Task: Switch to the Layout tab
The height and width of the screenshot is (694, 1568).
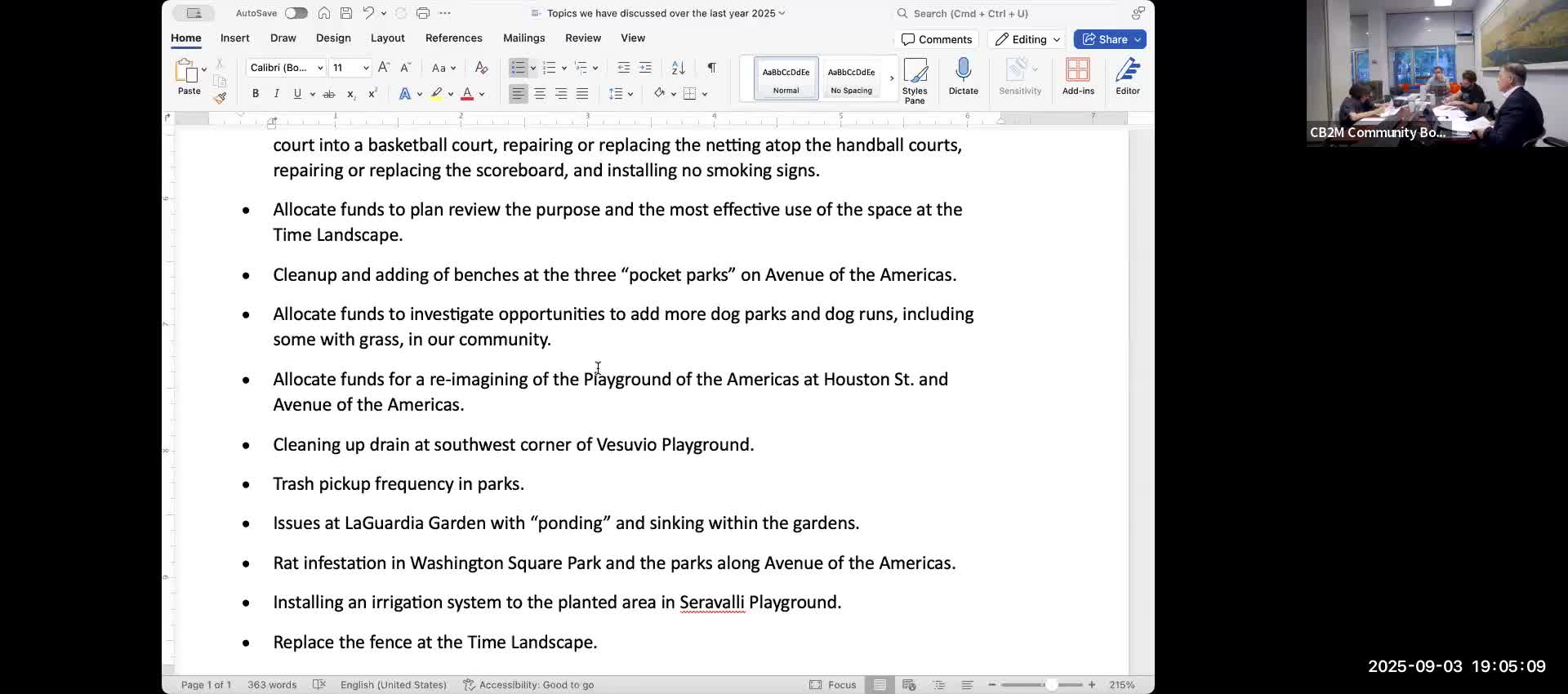Action: click(x=388, y=38)
